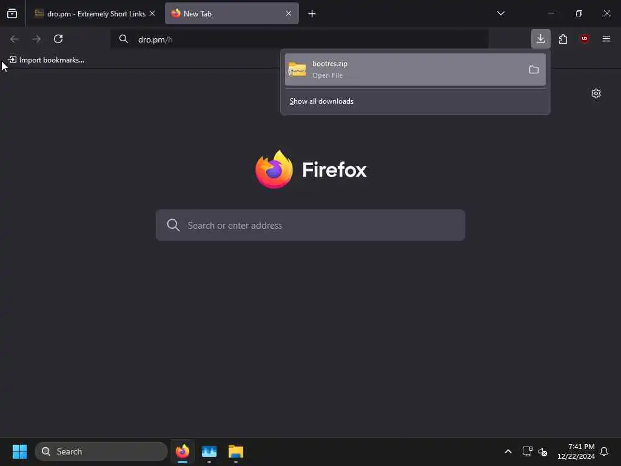Open the notifications bell icon
621x466 pixels.
(x=604, y=451)
